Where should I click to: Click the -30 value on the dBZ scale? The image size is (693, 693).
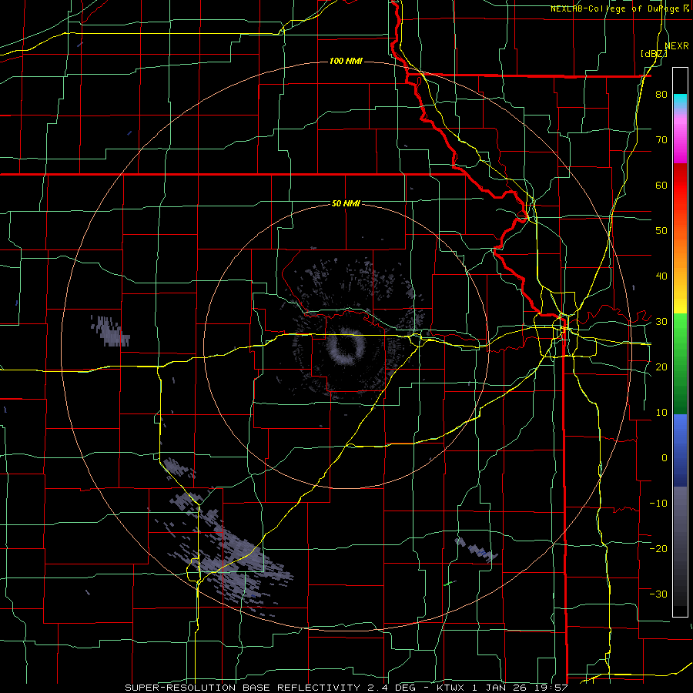click(x=658, y=594)
